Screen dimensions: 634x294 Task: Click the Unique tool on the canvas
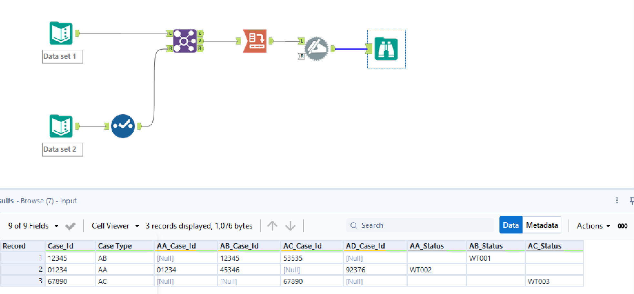(x=123, y=126)
